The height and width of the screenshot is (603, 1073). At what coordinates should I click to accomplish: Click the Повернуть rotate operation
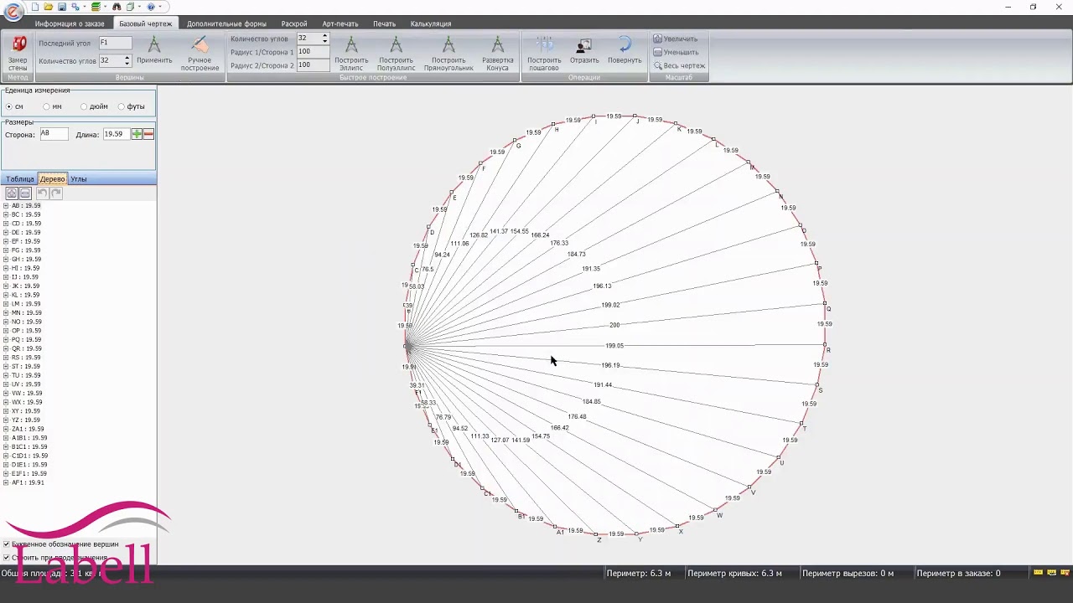tap(625, 50)
